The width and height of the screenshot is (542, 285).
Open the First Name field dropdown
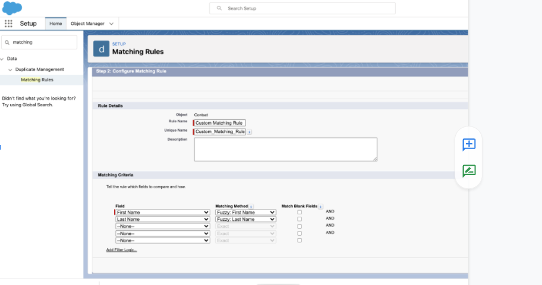[x=162, y=212]
